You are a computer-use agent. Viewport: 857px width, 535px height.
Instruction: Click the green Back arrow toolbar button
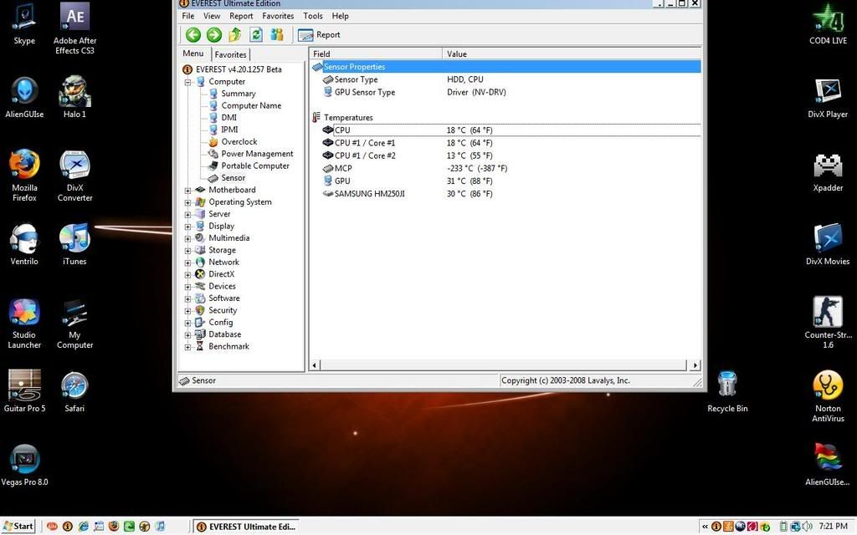tap(193, 35)
